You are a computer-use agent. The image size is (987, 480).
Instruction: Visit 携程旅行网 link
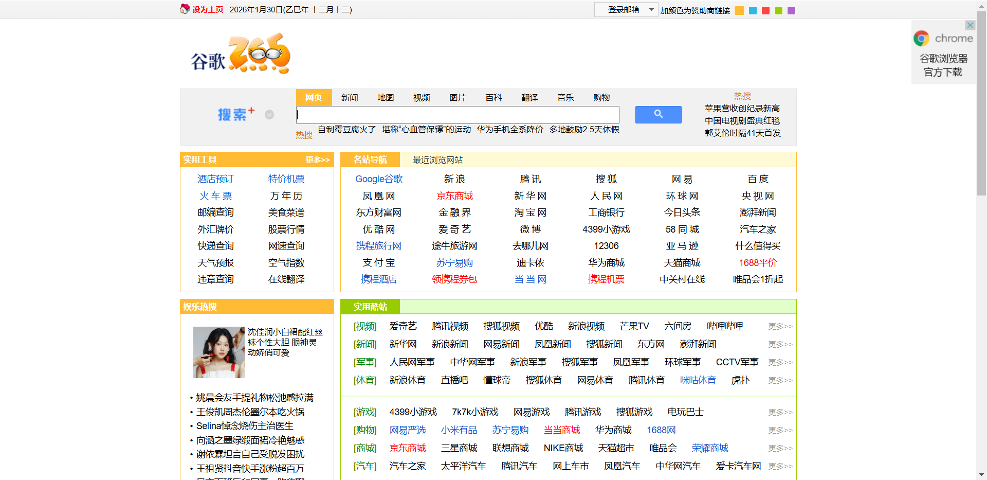pos(379,246)
